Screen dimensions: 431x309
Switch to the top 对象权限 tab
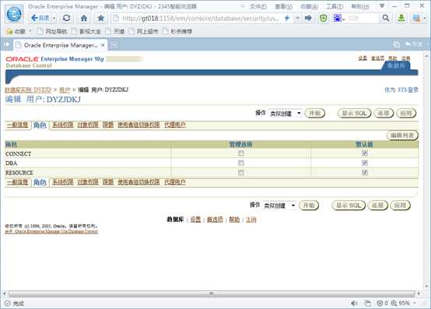pos(88,125)
